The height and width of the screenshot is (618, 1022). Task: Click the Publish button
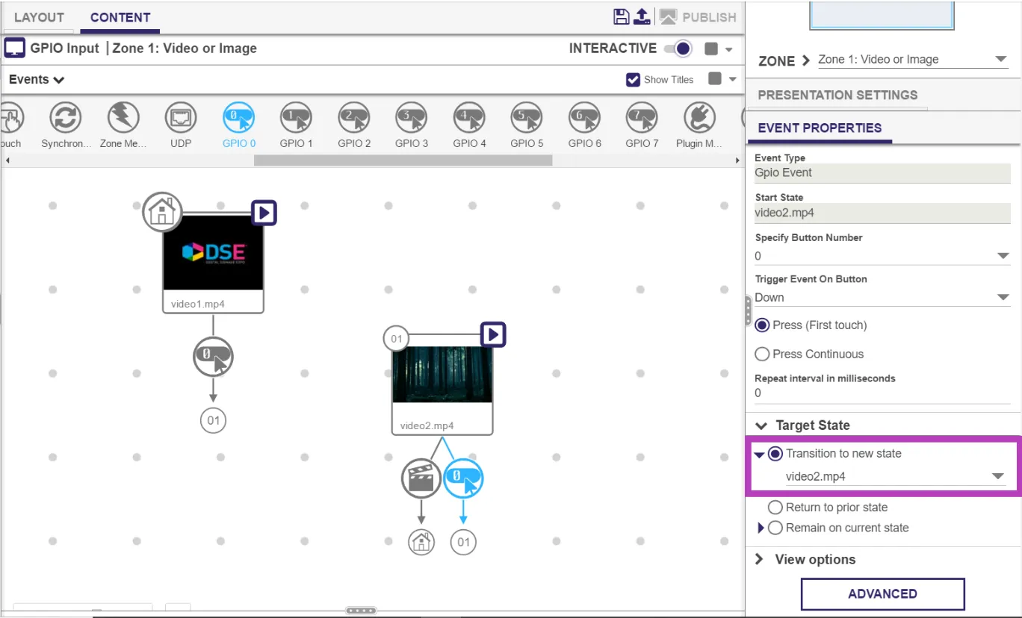click(x=698, y=17)
